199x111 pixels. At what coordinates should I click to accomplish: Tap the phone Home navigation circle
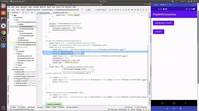click(174, 103)
